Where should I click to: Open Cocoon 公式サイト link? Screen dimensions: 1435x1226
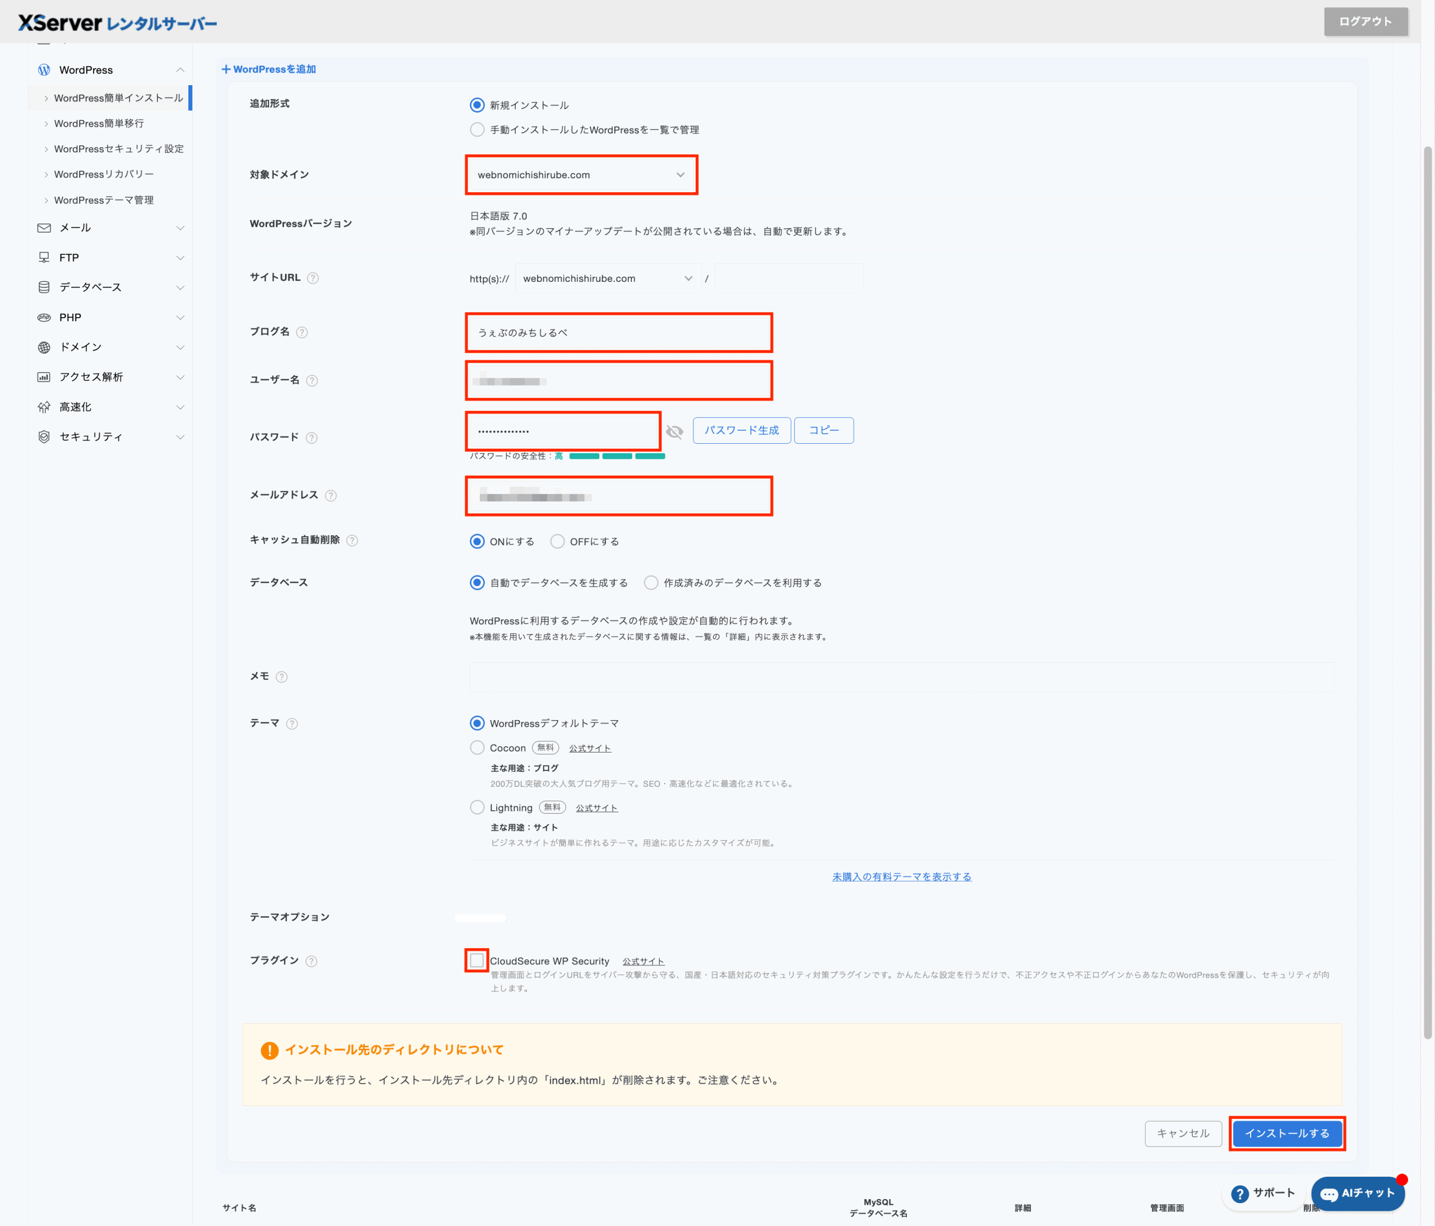click(590, 749)
